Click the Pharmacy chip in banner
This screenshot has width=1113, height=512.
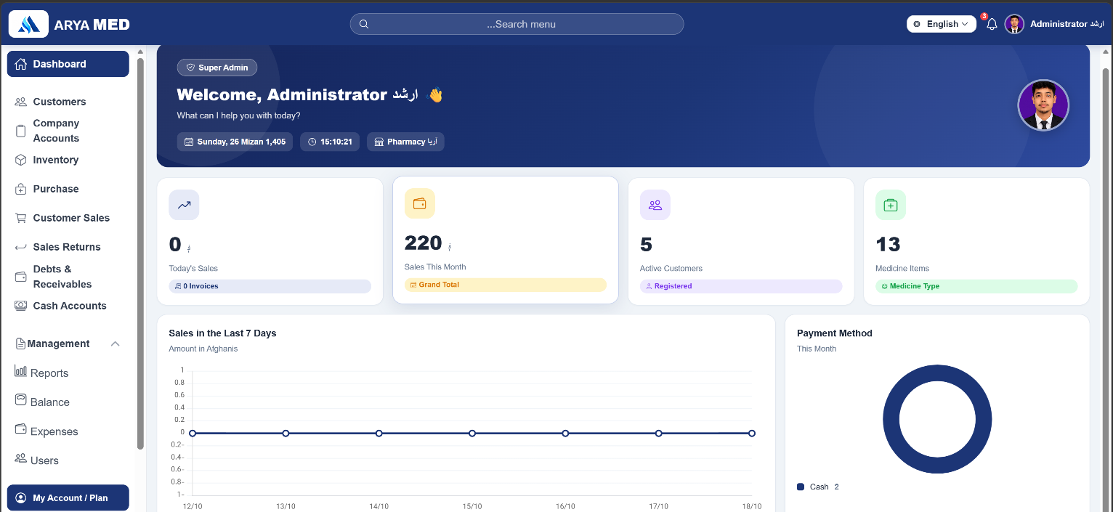coord(405,142)
